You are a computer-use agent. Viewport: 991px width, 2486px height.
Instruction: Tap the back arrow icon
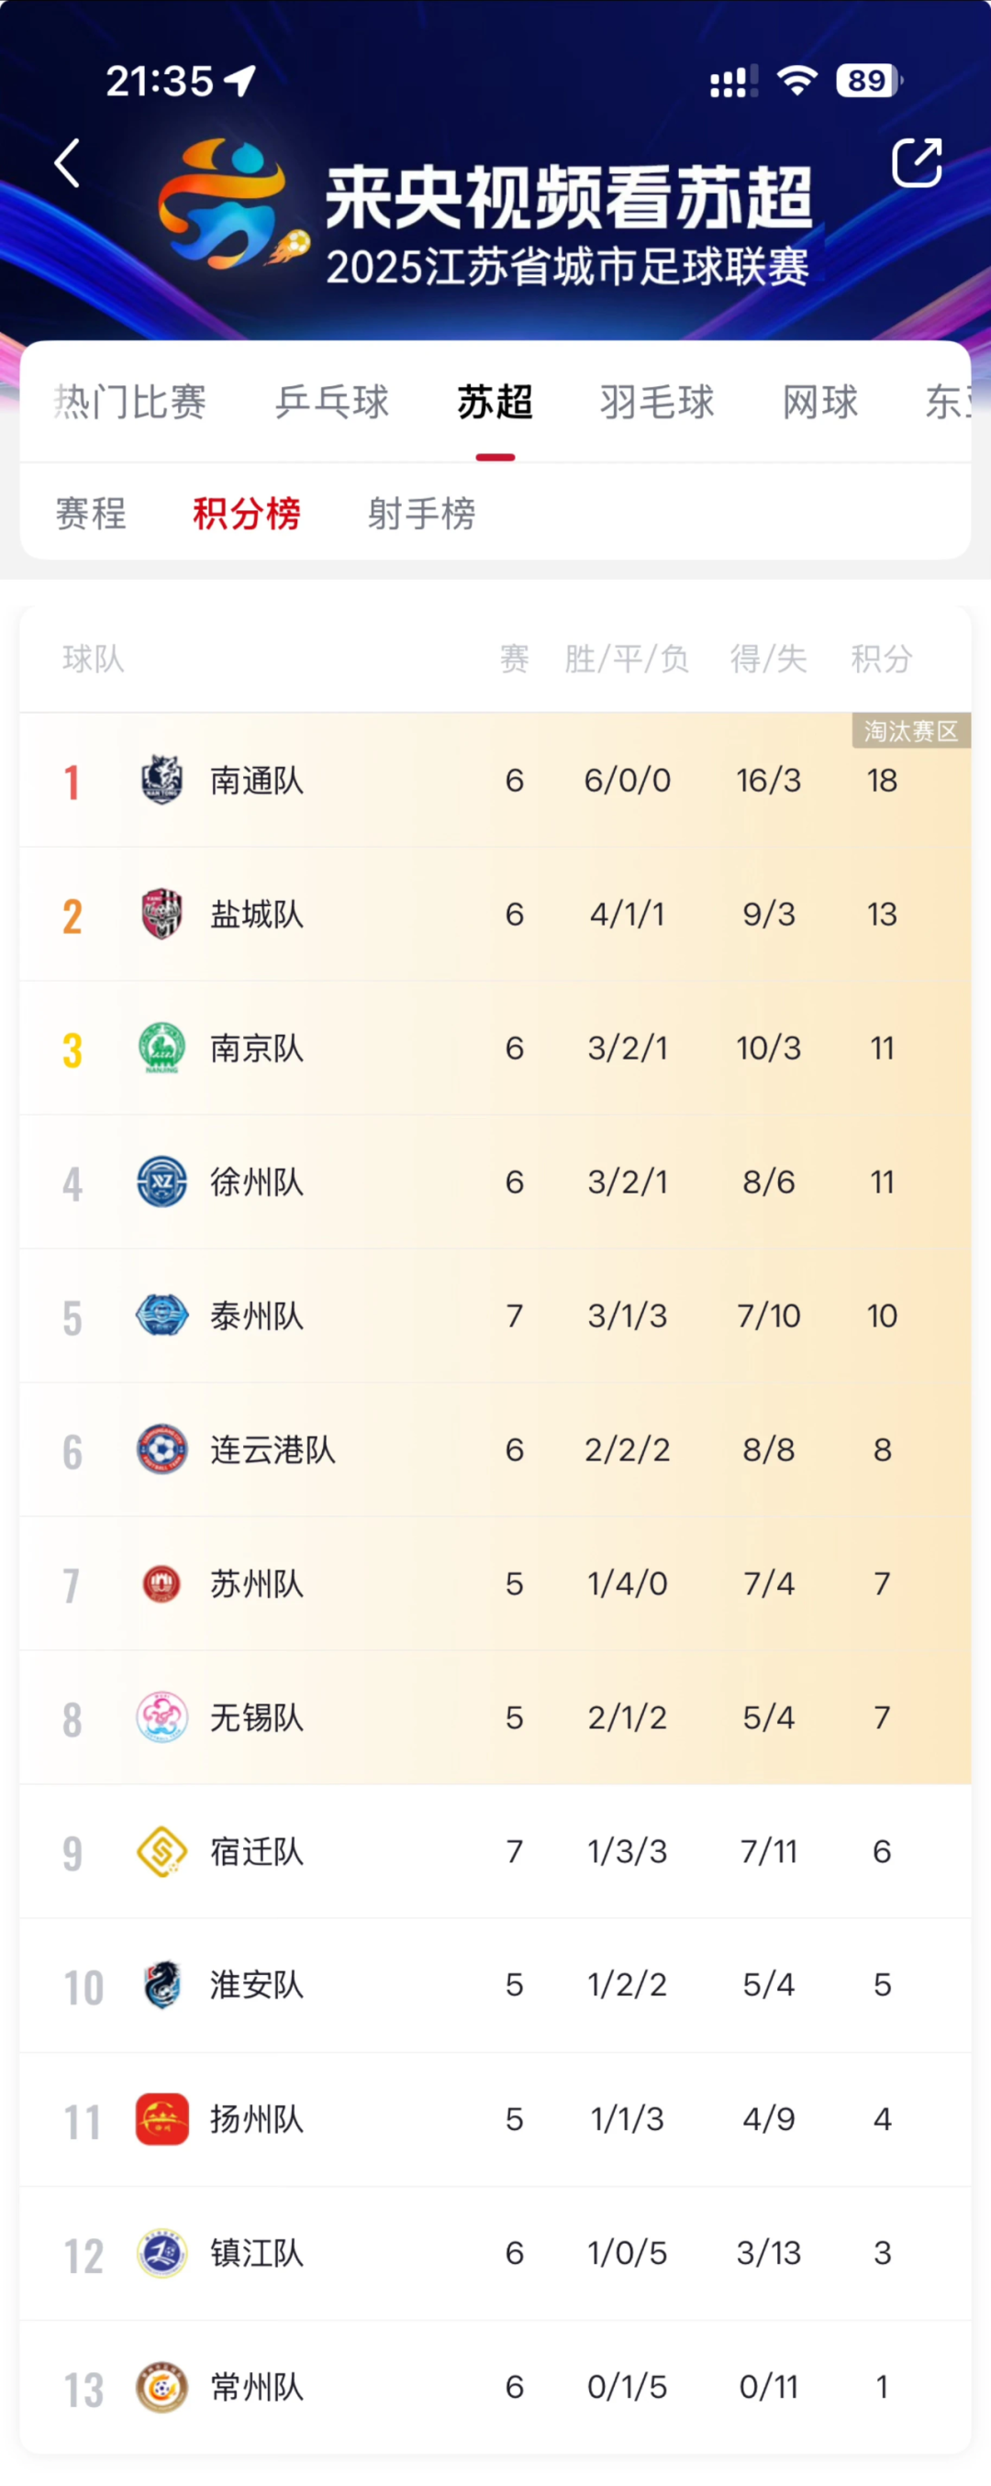point(67,162)
